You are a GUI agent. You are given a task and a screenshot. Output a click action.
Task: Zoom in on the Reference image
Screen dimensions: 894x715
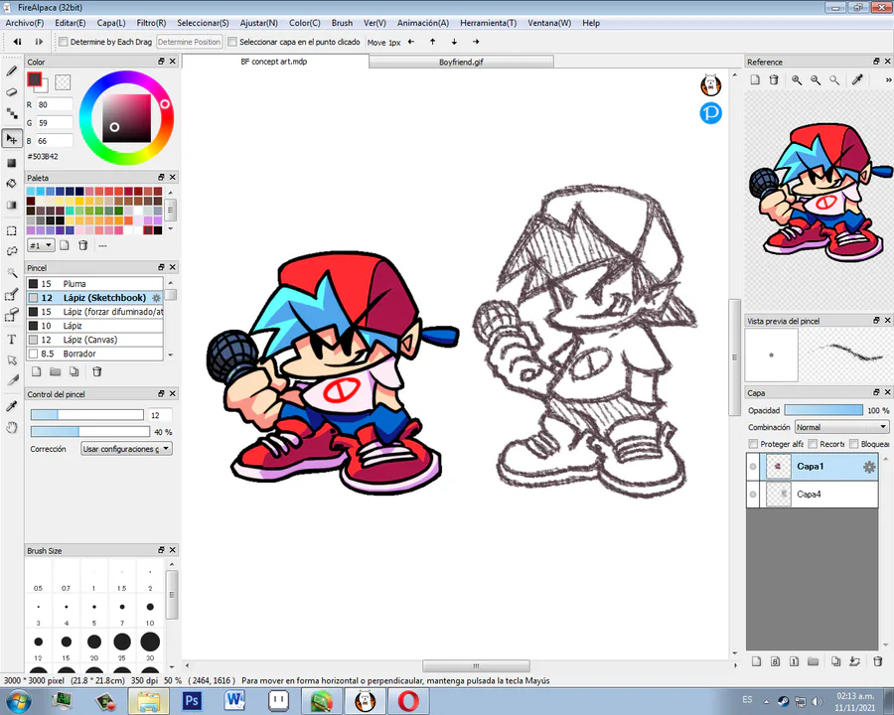(x=797, y=80)
